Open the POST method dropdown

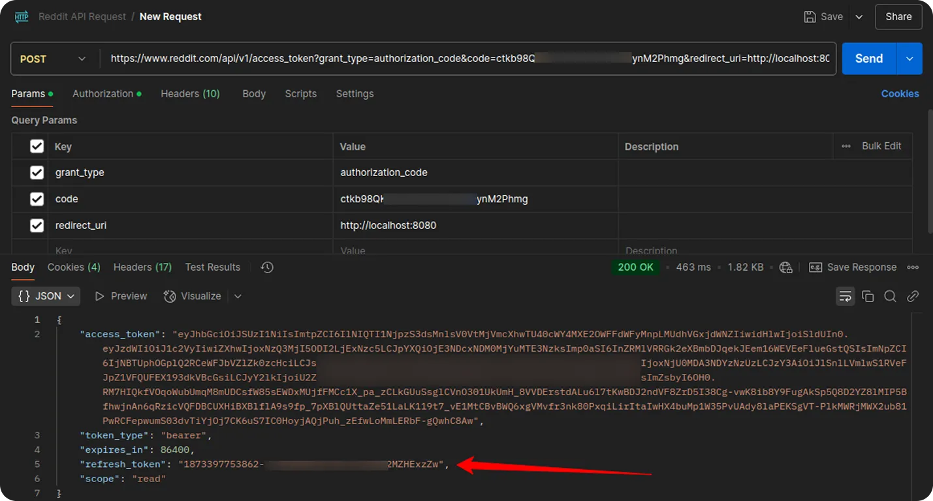tap(52, 59)
